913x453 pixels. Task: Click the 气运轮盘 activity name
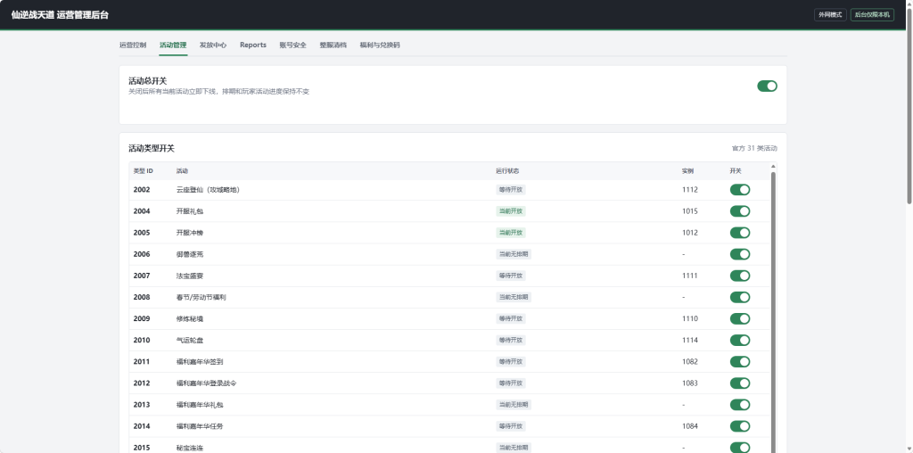click(190, 341)
